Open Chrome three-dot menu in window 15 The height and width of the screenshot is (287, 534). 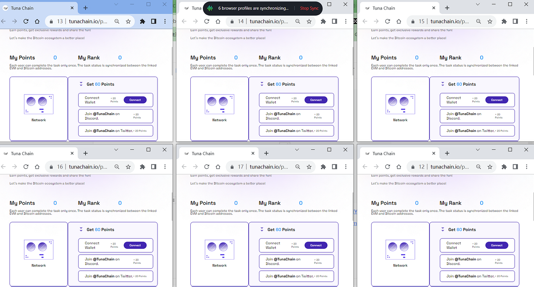pos(526,21)
